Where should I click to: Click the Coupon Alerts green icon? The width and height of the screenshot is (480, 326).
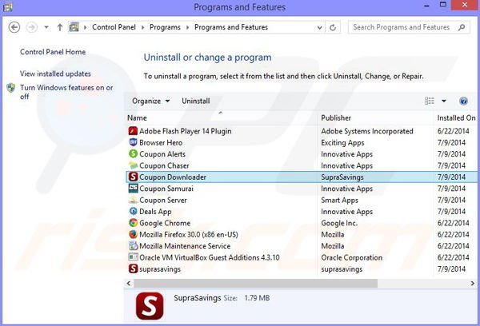[133, 154]
